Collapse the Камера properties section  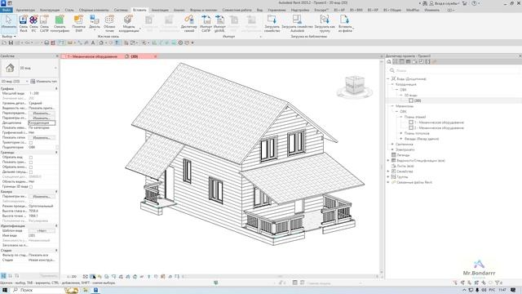tap(56, 192)
